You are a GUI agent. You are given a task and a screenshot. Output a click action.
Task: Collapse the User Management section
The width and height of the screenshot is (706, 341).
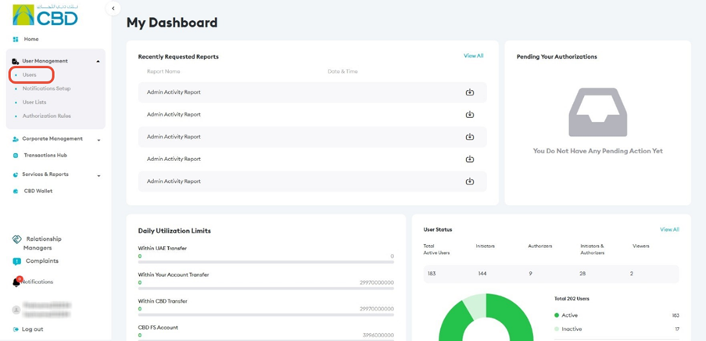pos(99,61)
